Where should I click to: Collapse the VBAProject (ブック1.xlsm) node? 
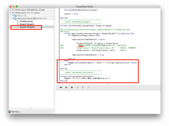(x=11, y=13)
